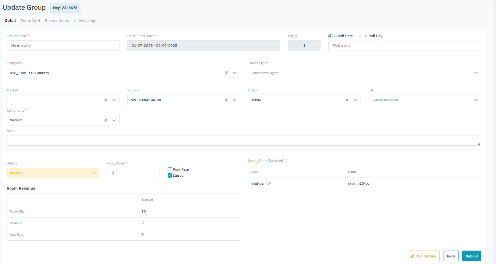Clear the Company field selection
This screenshot has height=264, width=496.
(x=226, y=73)
